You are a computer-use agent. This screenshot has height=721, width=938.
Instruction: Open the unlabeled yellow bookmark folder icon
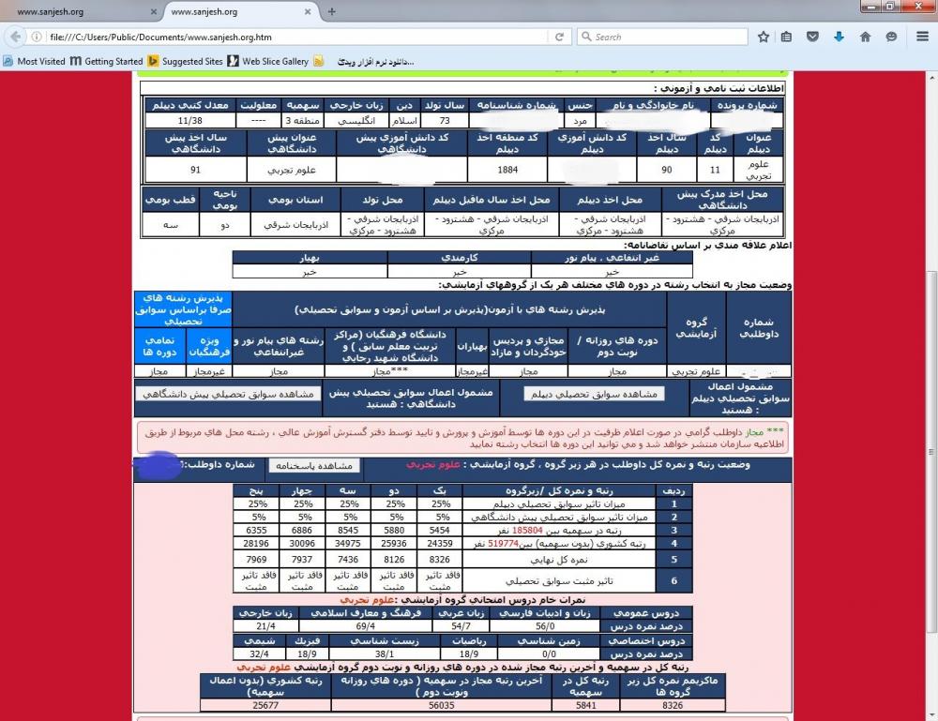(319, 61)
